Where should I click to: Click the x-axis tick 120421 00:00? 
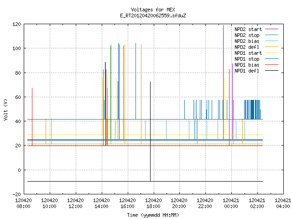(x=231, y=203)
